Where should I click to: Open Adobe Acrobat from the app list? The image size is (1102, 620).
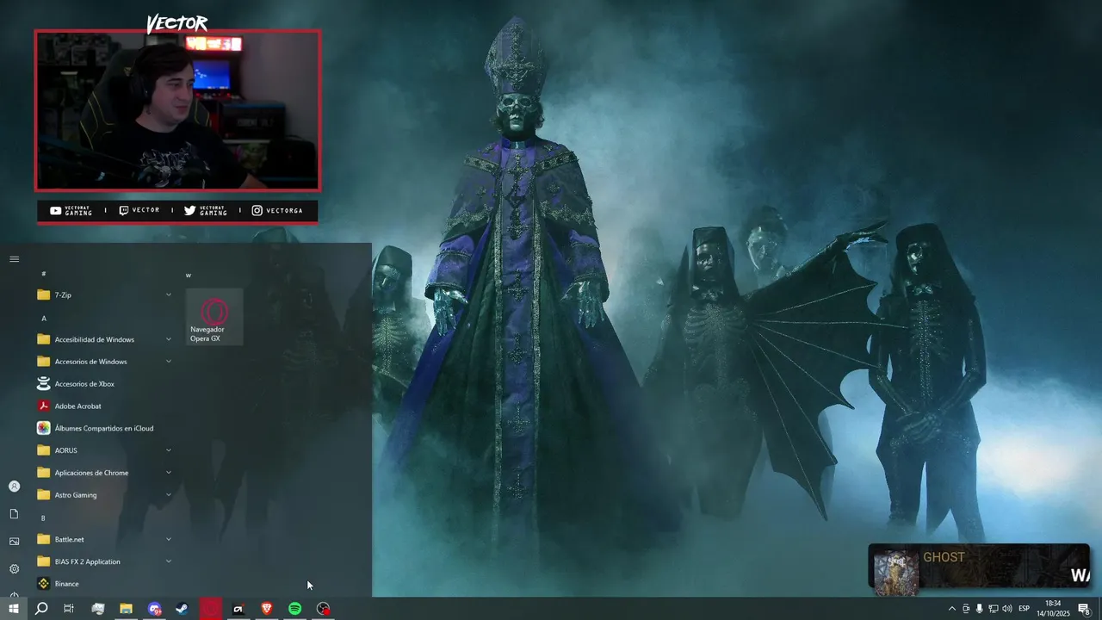[x=104, y=406]
